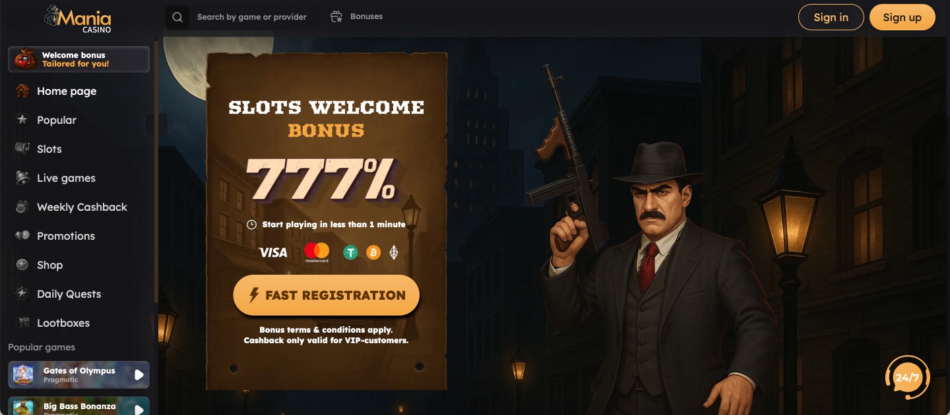
Task: Click the Mania Casino logo
Action: (78, 18)
